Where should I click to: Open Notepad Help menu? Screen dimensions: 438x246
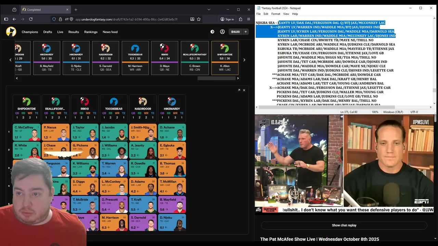295,14
